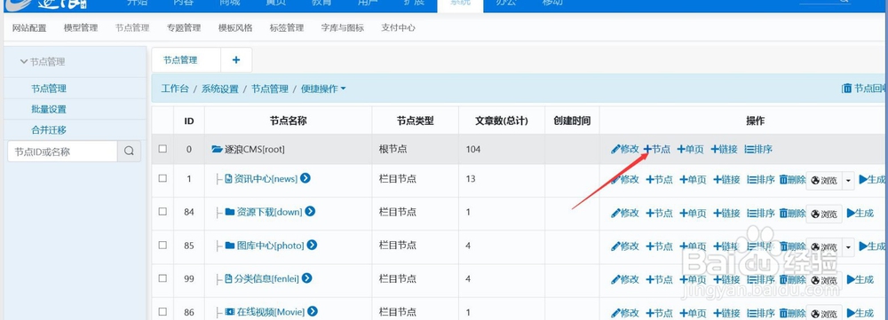This screenshot has width=888, height=320.
Task: Focus the 节点ID或名称 search field
Action: tap(62, 152)
